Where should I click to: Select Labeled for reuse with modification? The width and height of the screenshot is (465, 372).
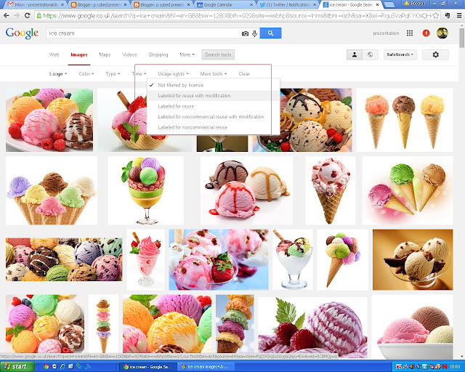[x=194, y=96]
